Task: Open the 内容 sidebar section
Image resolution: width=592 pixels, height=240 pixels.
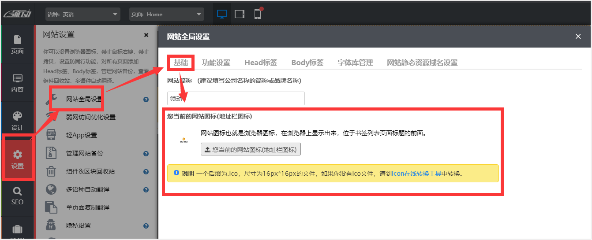Action: [x=17, y=83]
